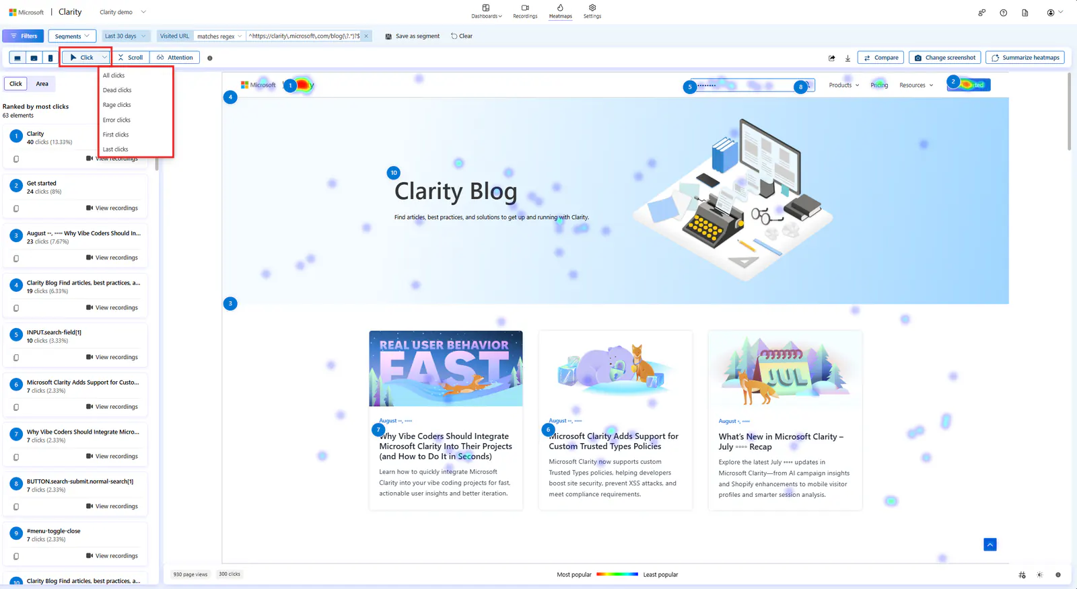Screen dimensions: 1077x589
Task: Click the share heatmap icon
Action: click(832, 58)
